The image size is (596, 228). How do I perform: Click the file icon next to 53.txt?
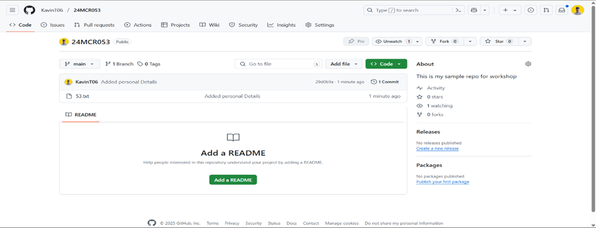click(x=69, y=96)
